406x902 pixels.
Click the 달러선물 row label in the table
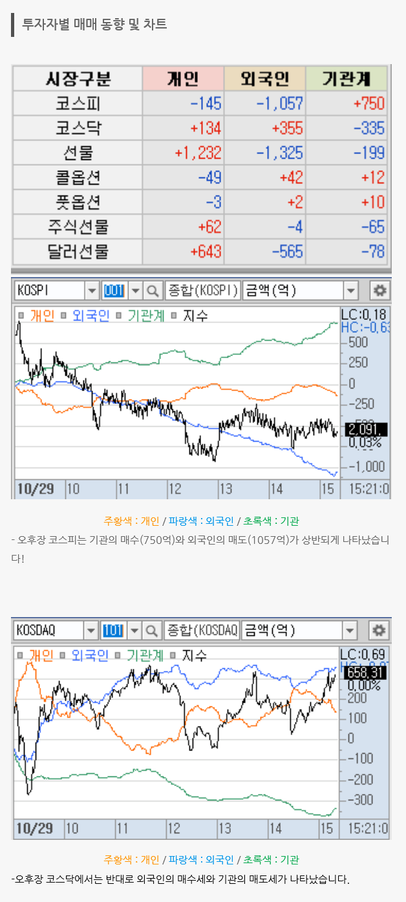pyautogui.click(x=78, y=251)
